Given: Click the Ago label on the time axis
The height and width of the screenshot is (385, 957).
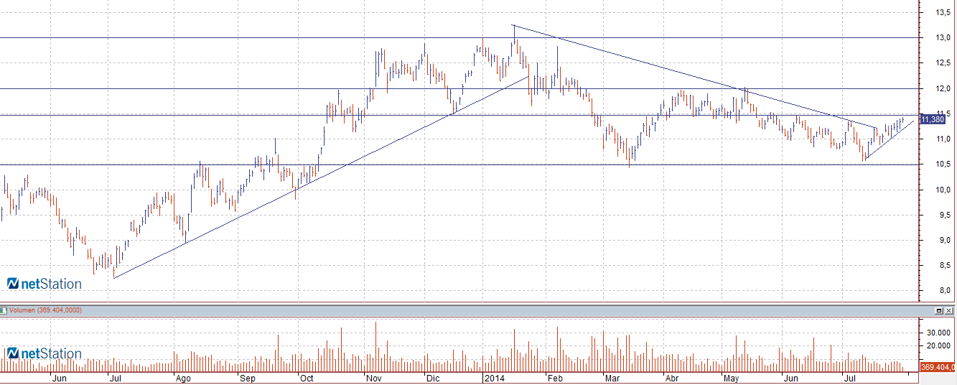Looking at the screenshot, I should (x=183, y=378).
